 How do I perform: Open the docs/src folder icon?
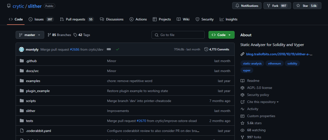point(21,71)
